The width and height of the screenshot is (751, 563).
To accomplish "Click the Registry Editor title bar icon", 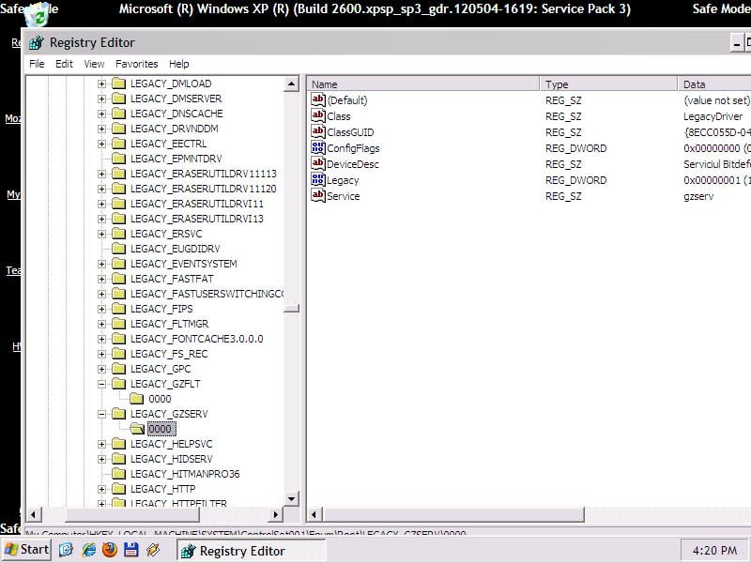I will click(x=36, y=42).
